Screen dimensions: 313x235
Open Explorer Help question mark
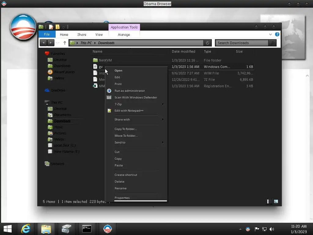coord(277,34)
